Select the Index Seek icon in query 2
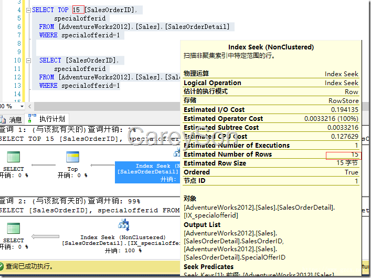The width and height of the screenshot is (371, 278). pyautogui.click(x=124, y=225)
